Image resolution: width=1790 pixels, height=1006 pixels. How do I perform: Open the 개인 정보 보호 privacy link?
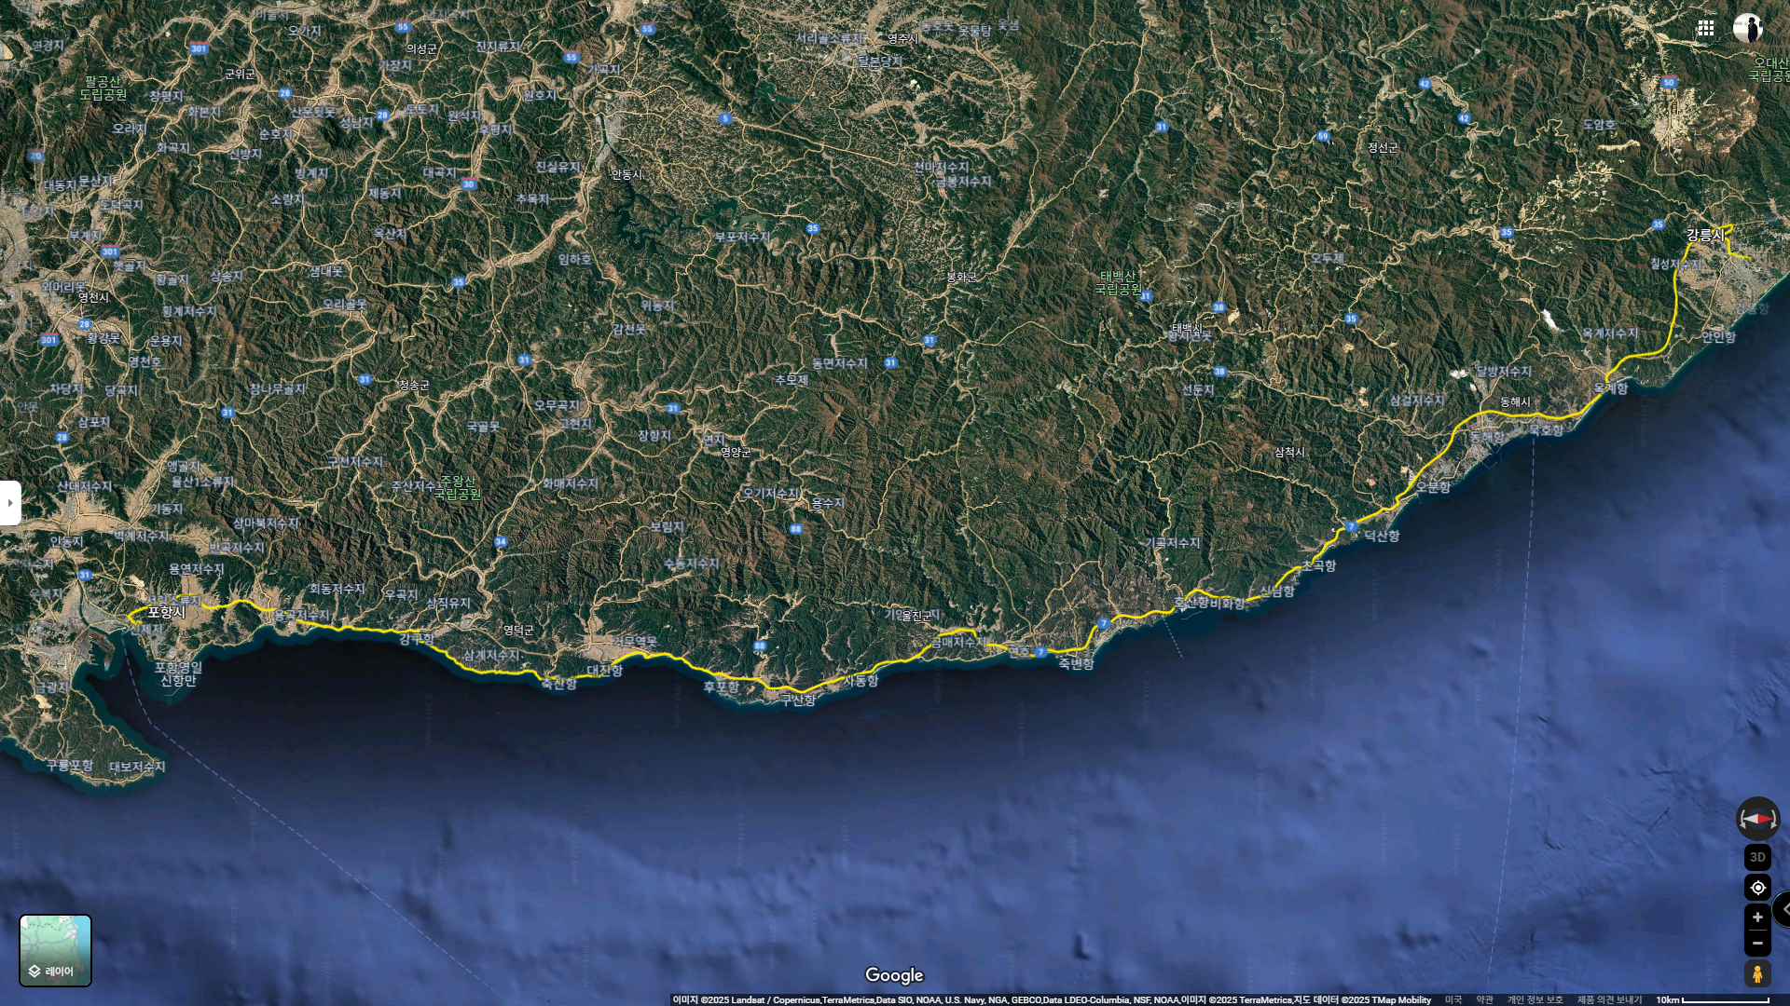pos(1535,999)
